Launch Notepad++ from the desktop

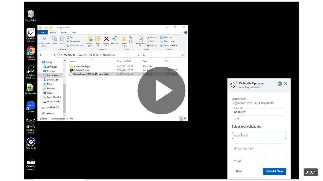[x=31, y=89]
